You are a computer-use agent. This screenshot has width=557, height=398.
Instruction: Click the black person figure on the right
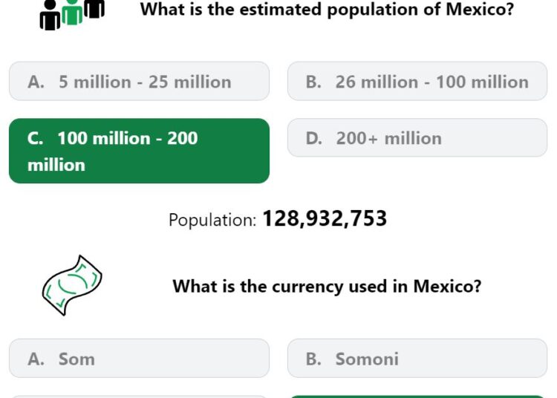click(x=94, y=9)
